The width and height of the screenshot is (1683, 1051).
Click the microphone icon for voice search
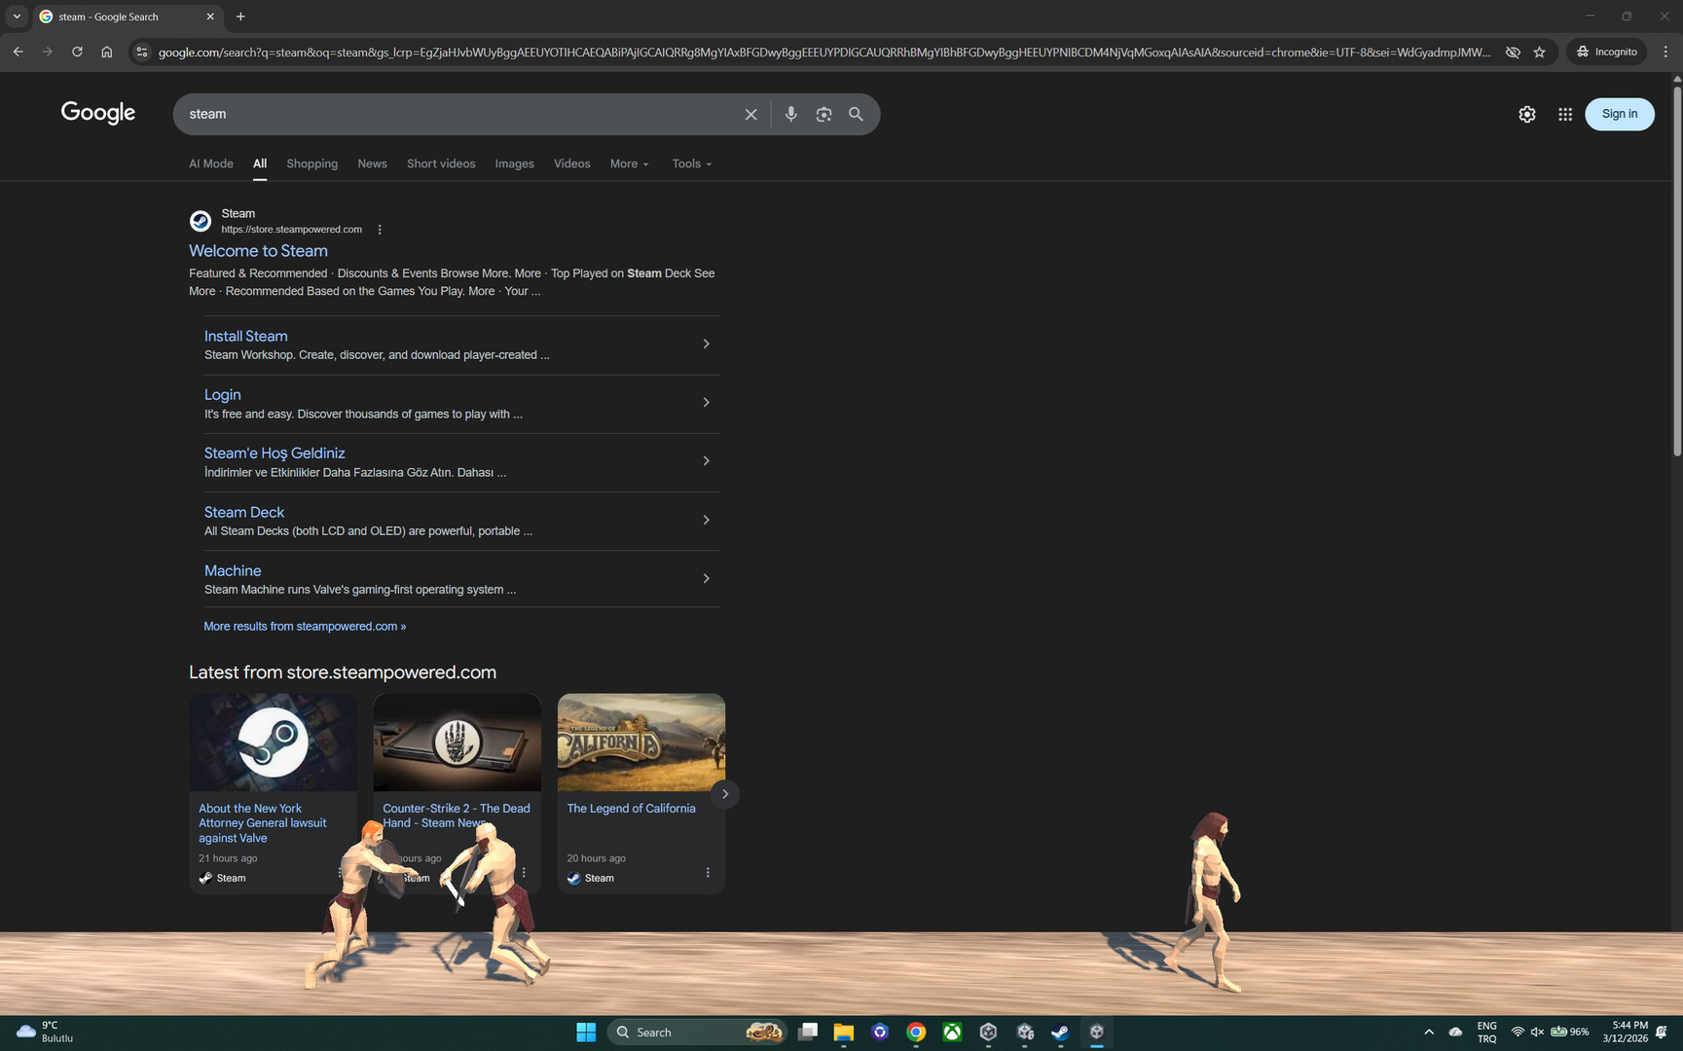pyautogui.click(x=790, y=114)
